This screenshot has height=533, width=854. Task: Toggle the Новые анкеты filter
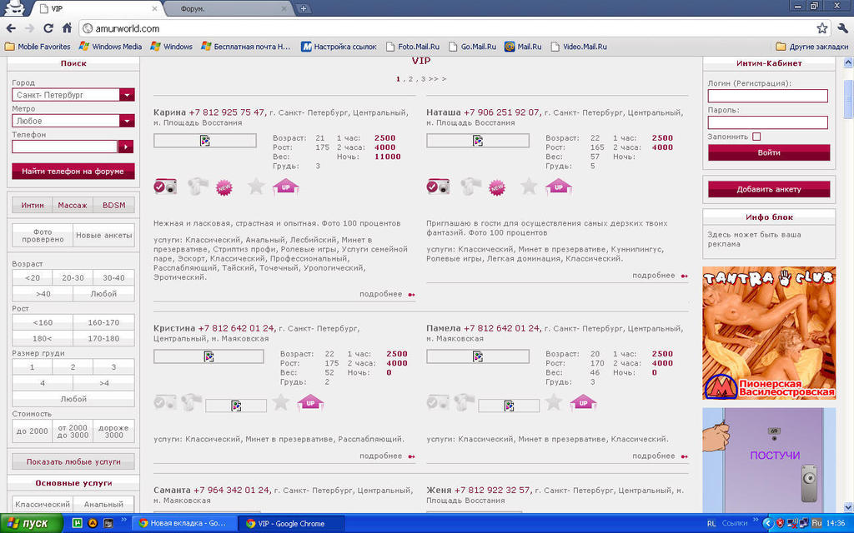(x=103, y=236)
